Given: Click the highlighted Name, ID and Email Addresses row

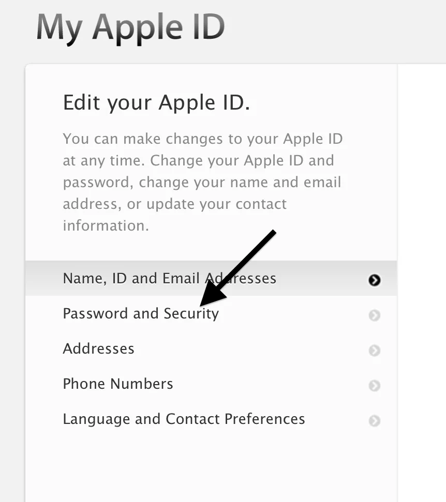Looking at the screenshot, I should (169, 278).
